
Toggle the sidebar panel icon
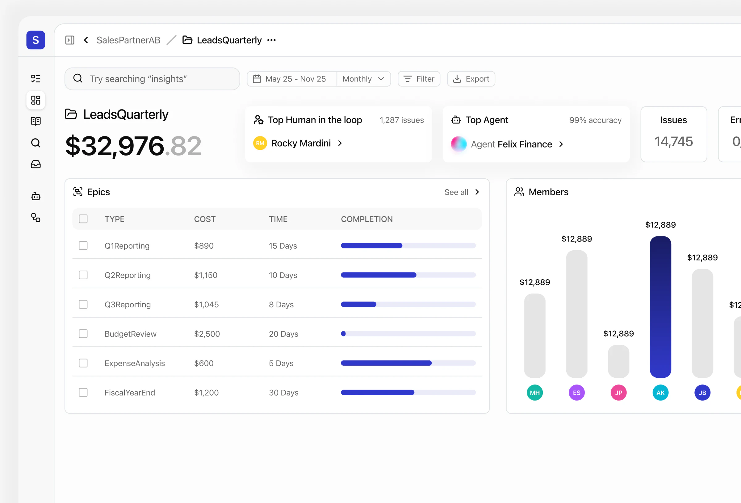pyautogui.click(x=70, y=40)
